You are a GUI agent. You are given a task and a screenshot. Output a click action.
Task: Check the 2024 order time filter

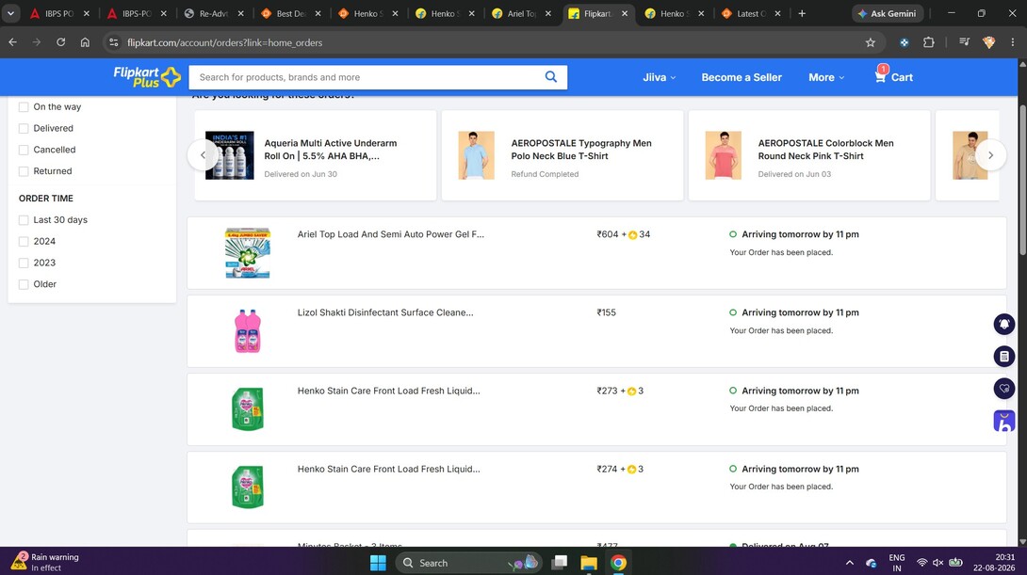pyautogui.click(x=24, y=241)
